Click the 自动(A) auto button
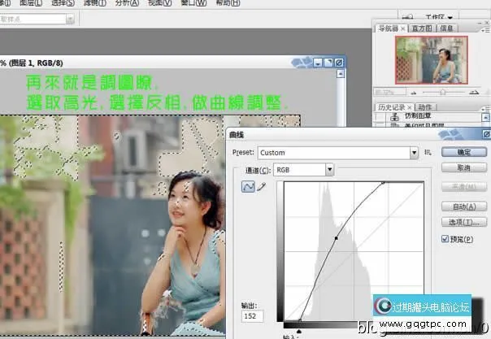Viewport: 491px width, 339px height. point(464,206)
